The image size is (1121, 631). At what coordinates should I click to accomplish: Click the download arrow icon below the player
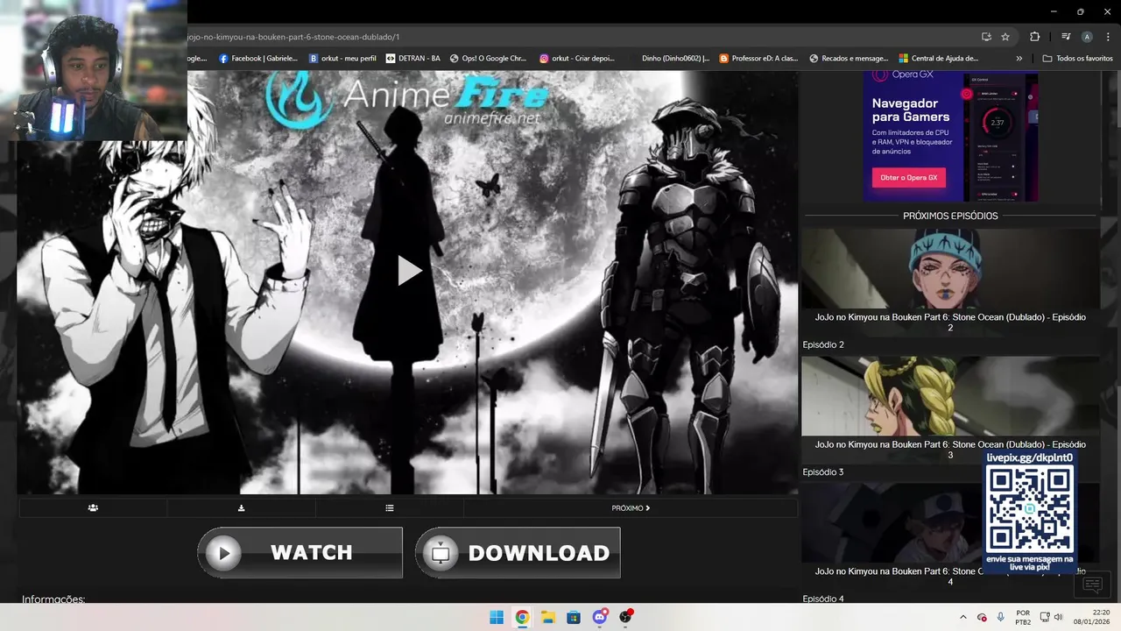tap(242, 508)
